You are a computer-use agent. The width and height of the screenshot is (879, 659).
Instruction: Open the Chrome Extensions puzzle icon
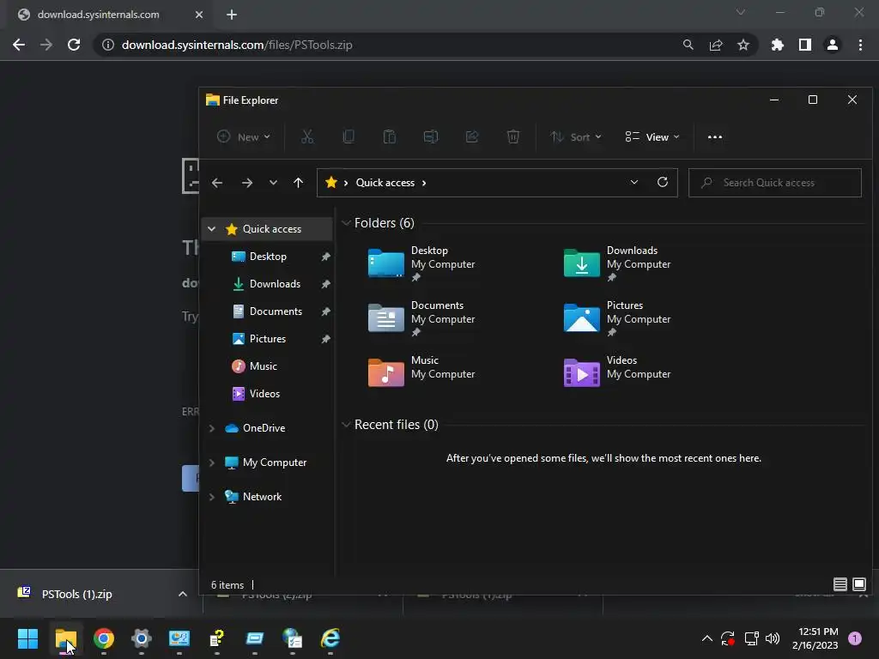point(778,45)
